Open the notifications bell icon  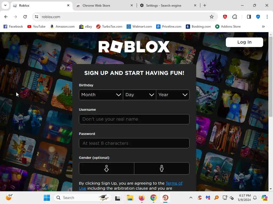[255, 198]
